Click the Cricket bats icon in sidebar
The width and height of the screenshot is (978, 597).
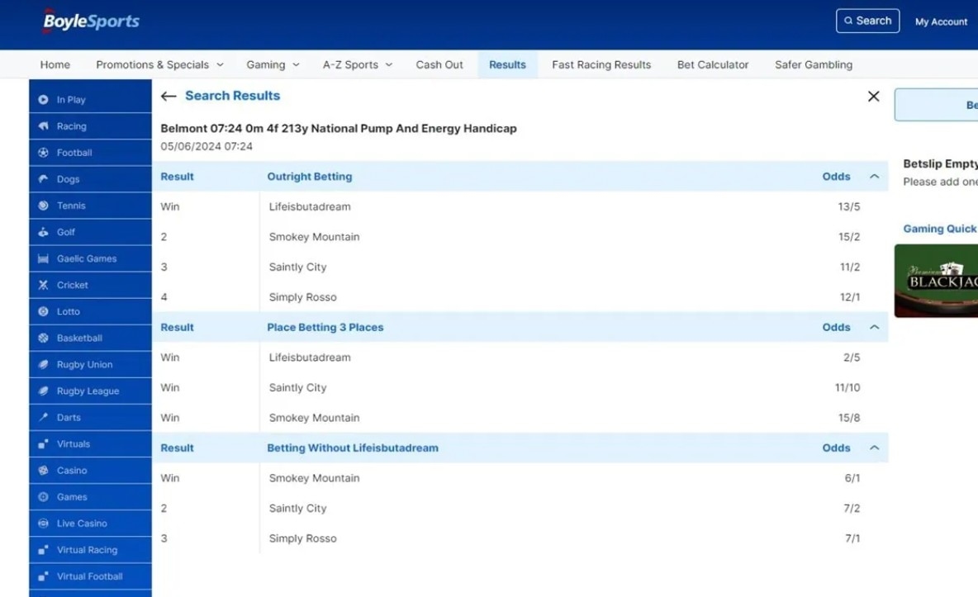pyautogui.click(x=44, y=285)
